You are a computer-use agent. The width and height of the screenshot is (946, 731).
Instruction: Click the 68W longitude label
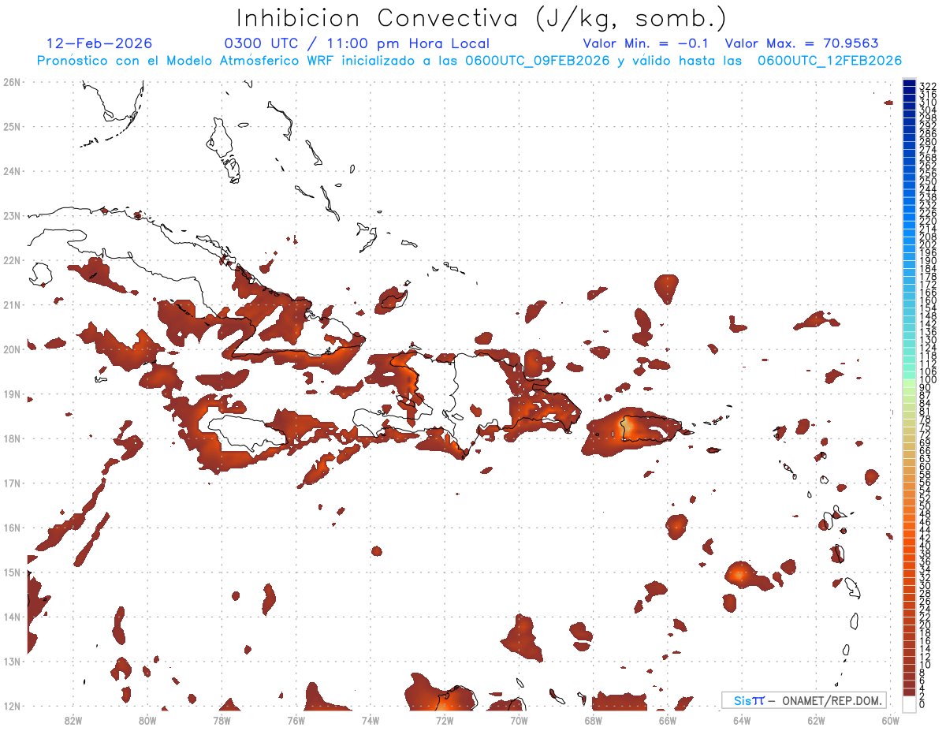593,720
